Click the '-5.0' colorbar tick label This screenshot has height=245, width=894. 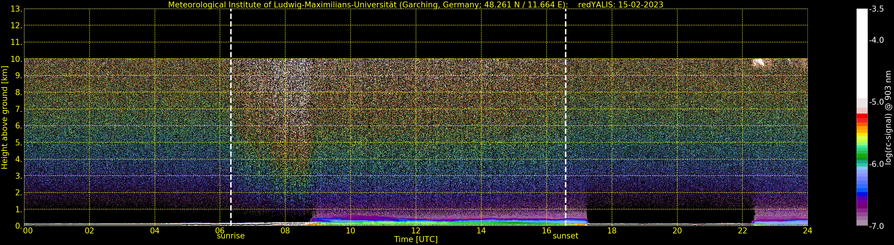coord(876,102)
